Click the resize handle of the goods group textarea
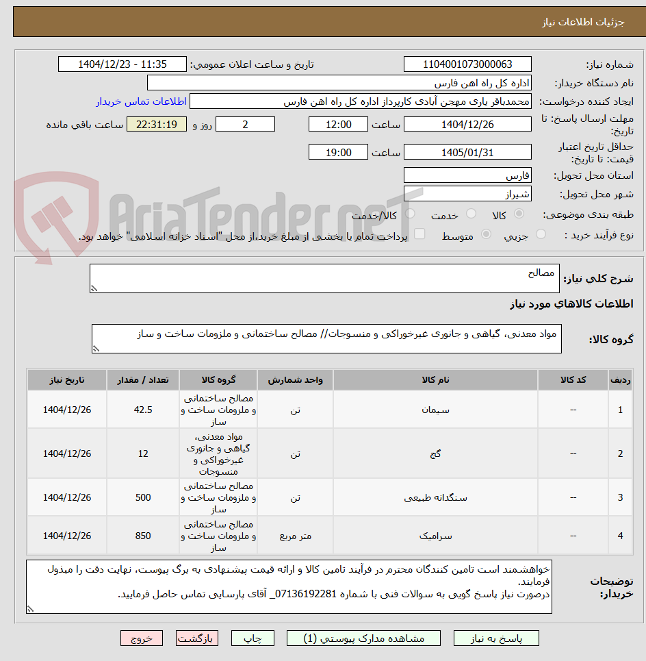This screenshot has height=661, width=646. pos(96,349)
